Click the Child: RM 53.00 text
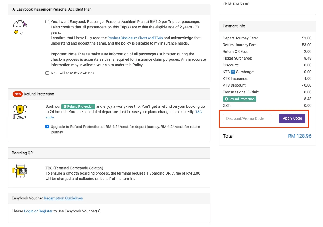The width and height of the screenshot is (323, 227). point(236,4)
